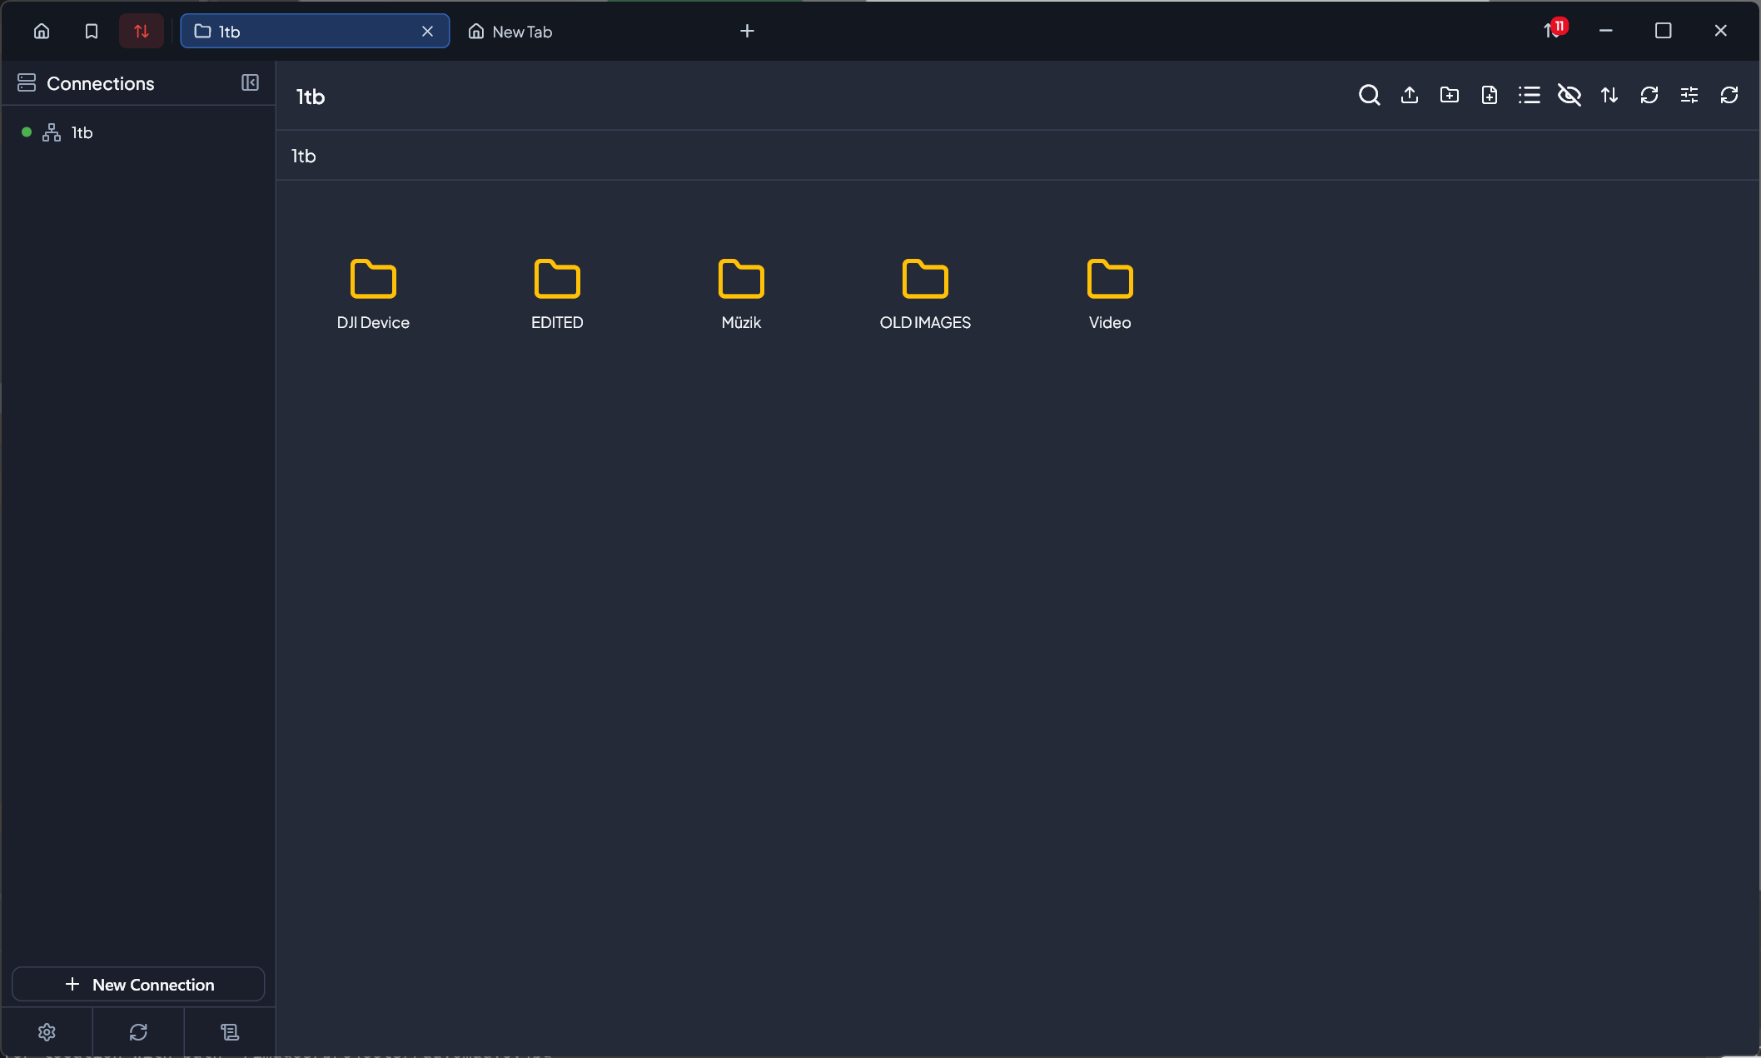1761x1058 pixels.
Task: Open the logs icon at sidebar bottom
Action: [230, 1032]
